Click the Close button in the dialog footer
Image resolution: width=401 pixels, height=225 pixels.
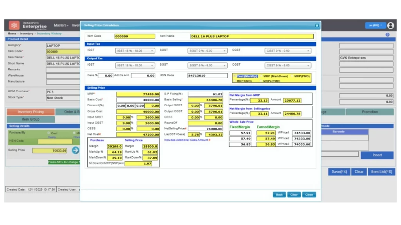[x=309, y=195]
